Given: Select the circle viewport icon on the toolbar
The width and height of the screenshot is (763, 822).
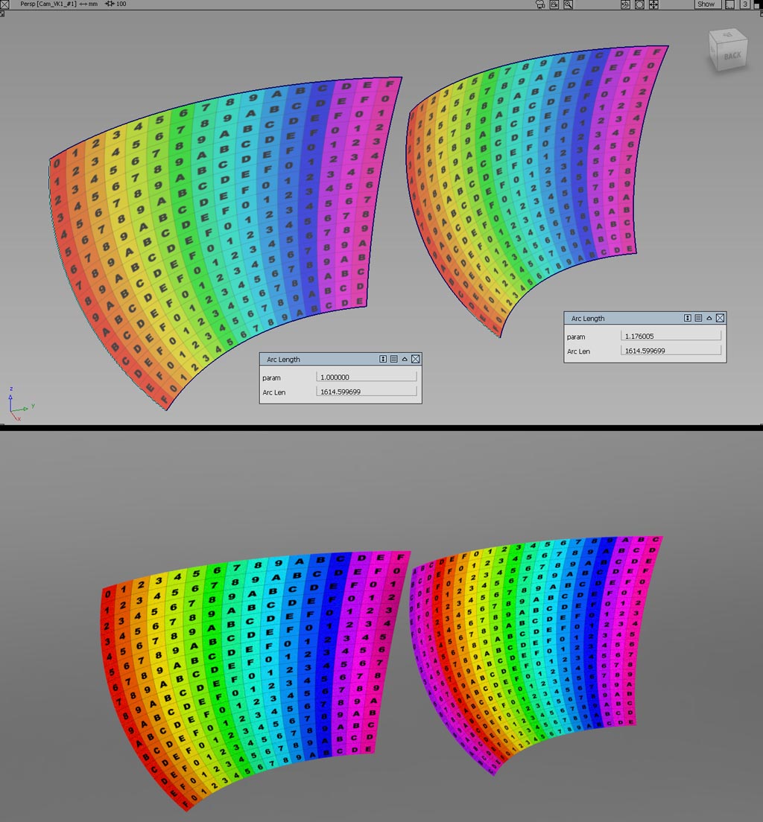Looking at the screenshot, I should click(x=639, y=4).
